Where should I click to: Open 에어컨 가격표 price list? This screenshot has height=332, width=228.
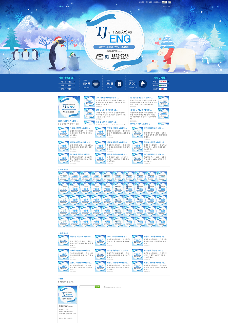(67, 82)
